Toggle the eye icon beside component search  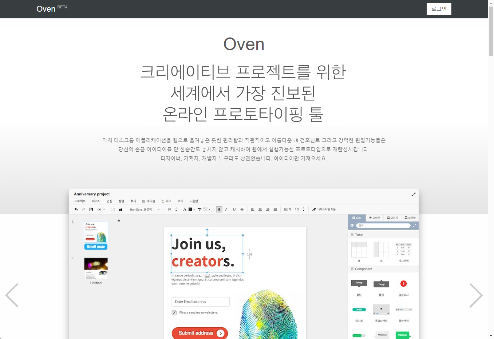tap(352, 226)
